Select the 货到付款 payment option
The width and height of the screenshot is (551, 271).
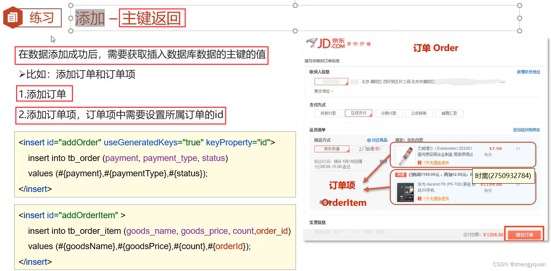tap(328, 113)
